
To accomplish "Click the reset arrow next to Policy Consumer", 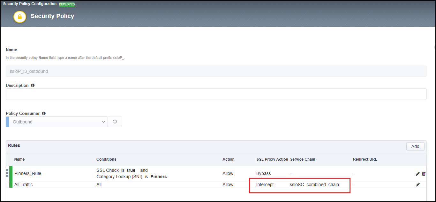I will (115, 122).
